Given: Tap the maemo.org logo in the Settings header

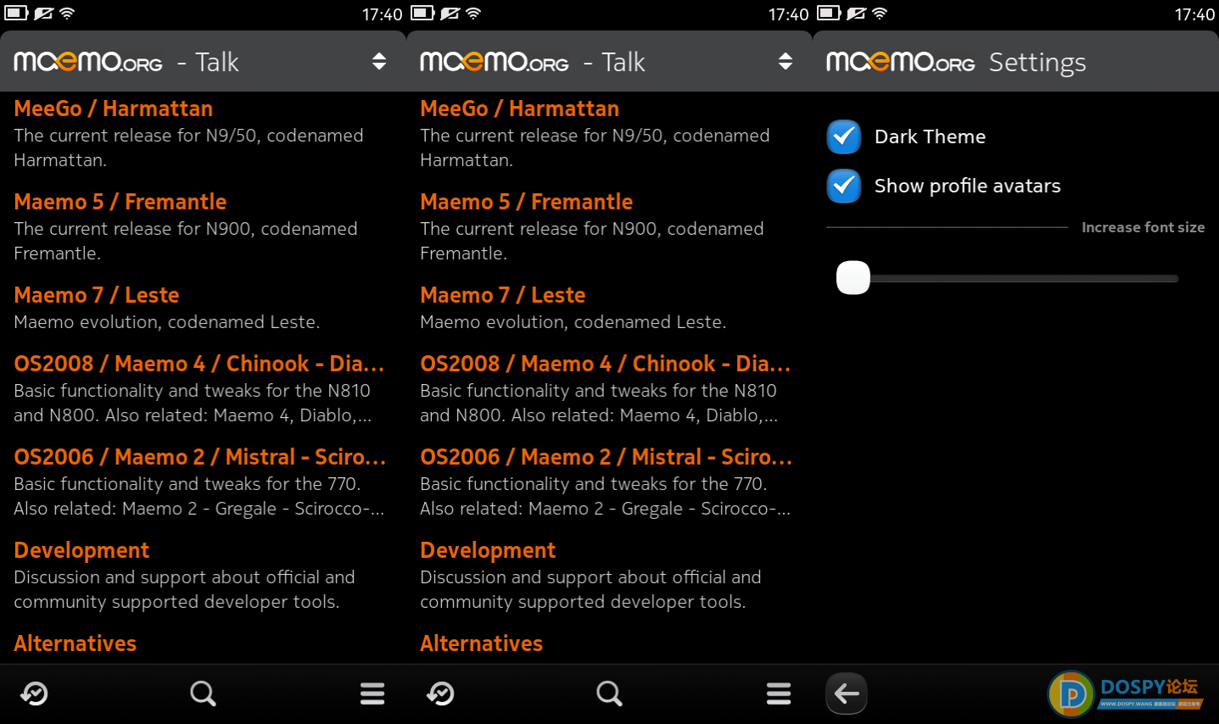Looking at the screenshot, I should tap(900, 62).
